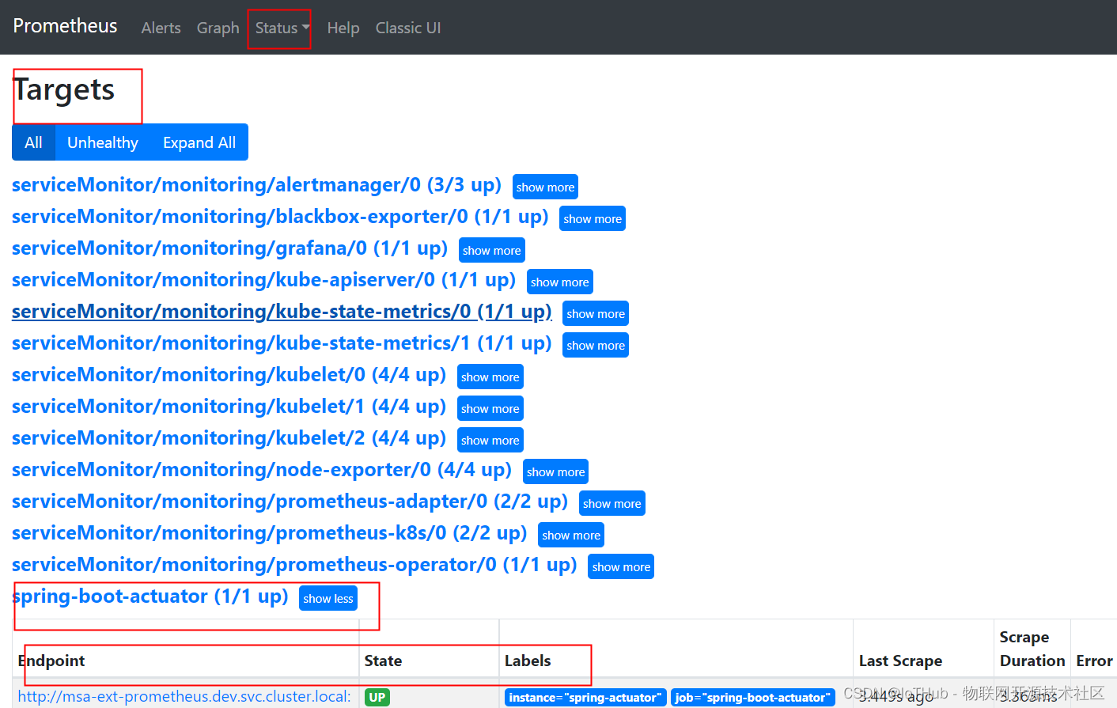The width and height of the screenshot is (1117, 708).
Task: Open grafana/0 (1/1 up) heading link
Action: click(230, 248)
